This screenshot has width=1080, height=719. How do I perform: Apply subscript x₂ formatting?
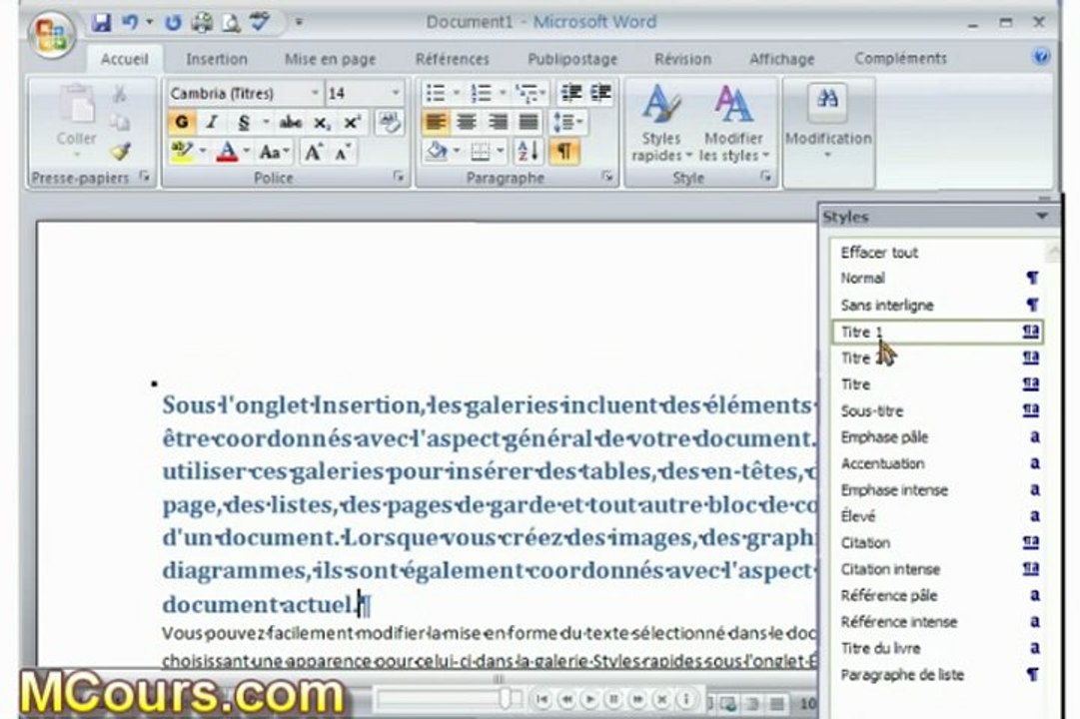322,123
